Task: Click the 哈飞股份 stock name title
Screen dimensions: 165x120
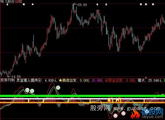Action: [7, 1]
